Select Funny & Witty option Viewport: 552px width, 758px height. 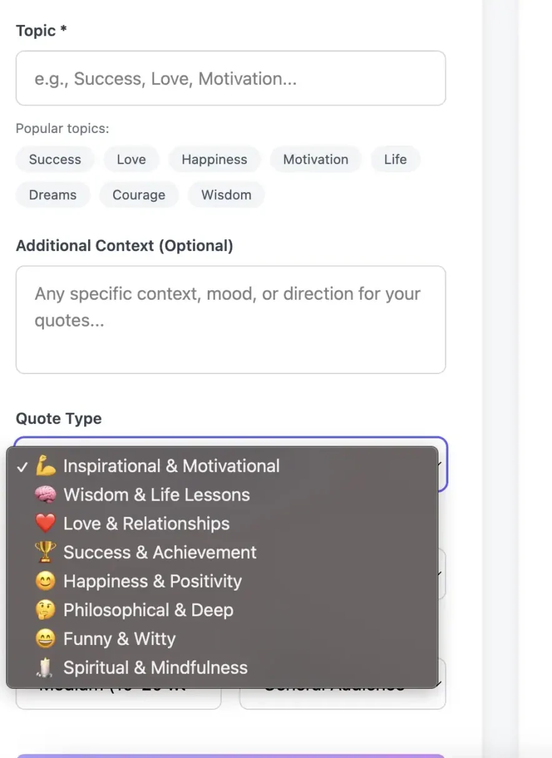[x=119, y=639]
